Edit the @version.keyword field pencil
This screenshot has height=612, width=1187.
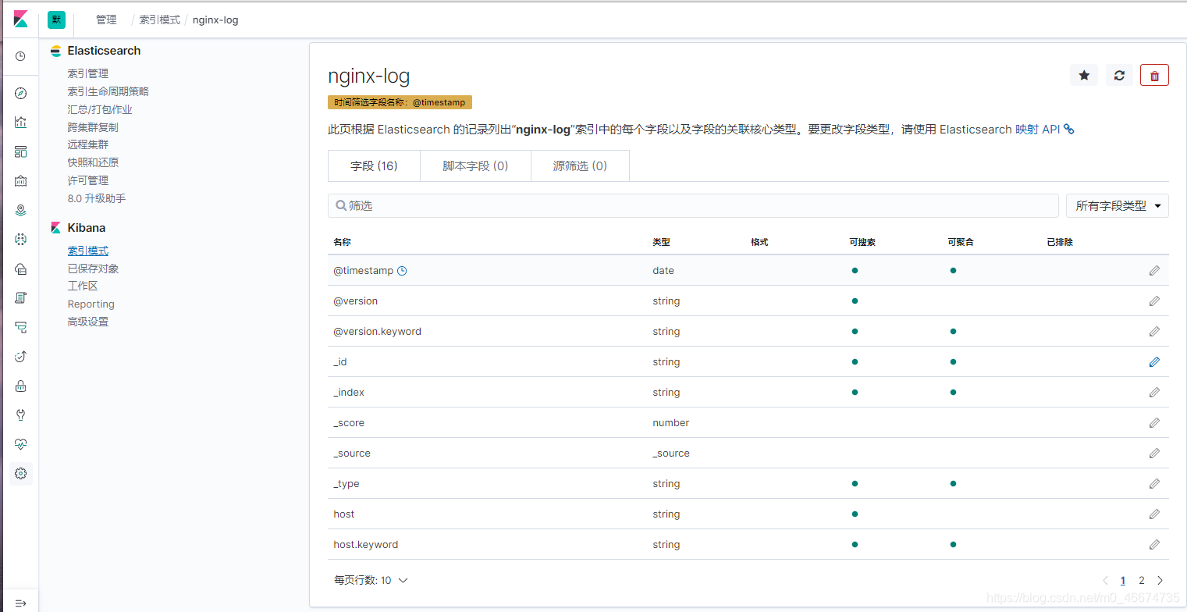(1154, 331)
